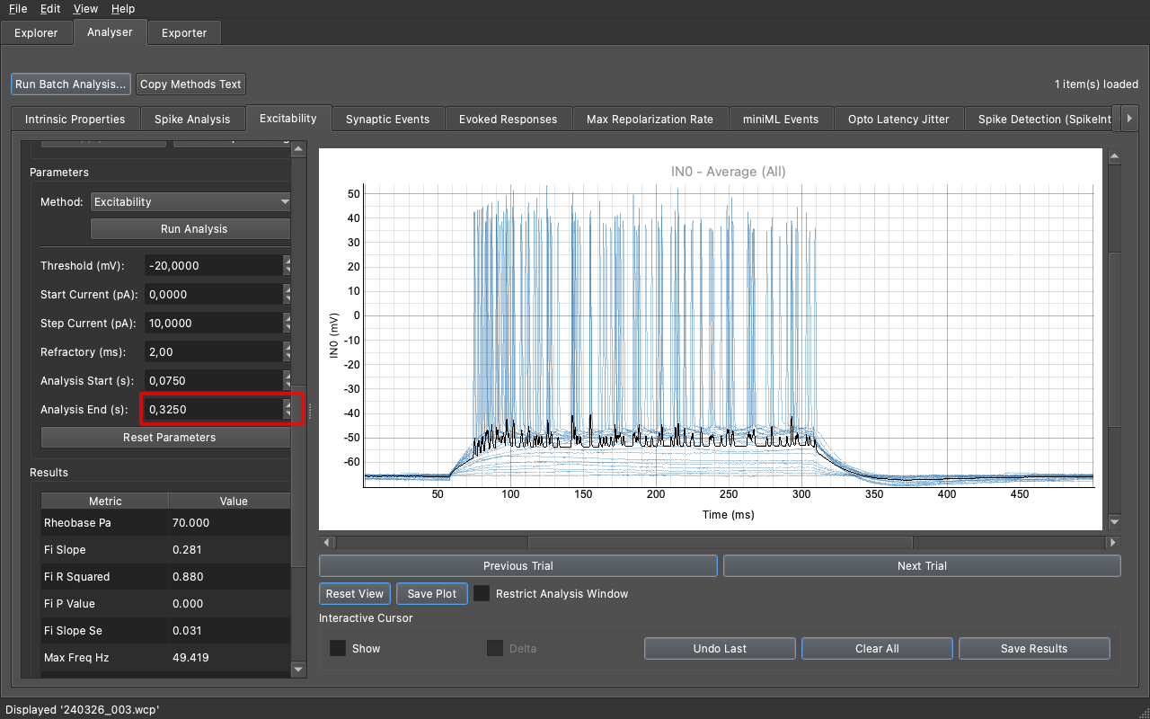This screenshot has width=1150, height=719.
Task: Click the Analysis End (s) field
Action: click(x=213, y=410)
